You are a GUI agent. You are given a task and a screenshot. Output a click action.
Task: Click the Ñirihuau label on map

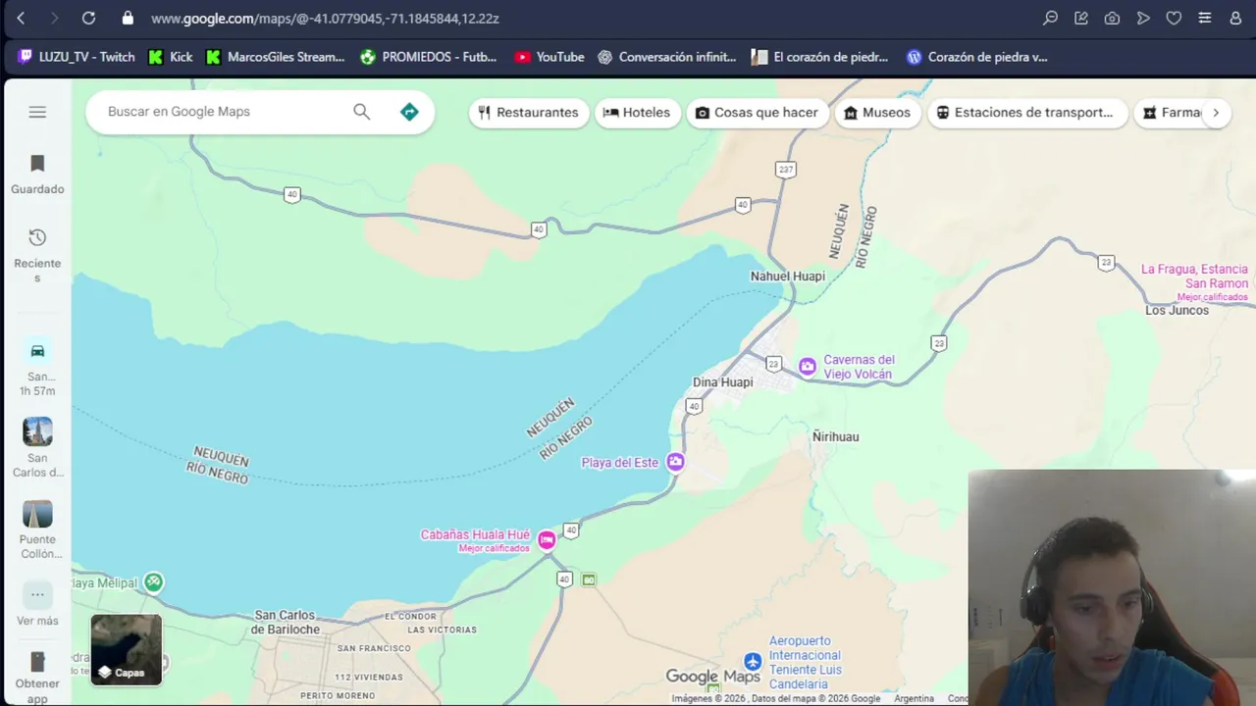(836, 436)
